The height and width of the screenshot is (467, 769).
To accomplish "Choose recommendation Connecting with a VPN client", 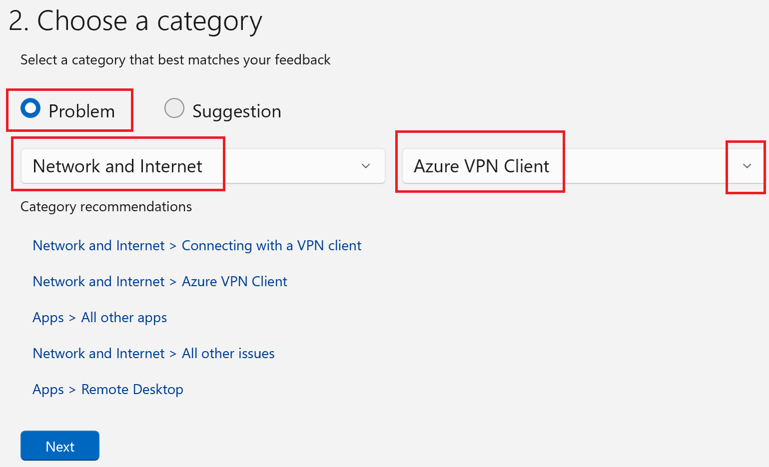I will [271, 246].
